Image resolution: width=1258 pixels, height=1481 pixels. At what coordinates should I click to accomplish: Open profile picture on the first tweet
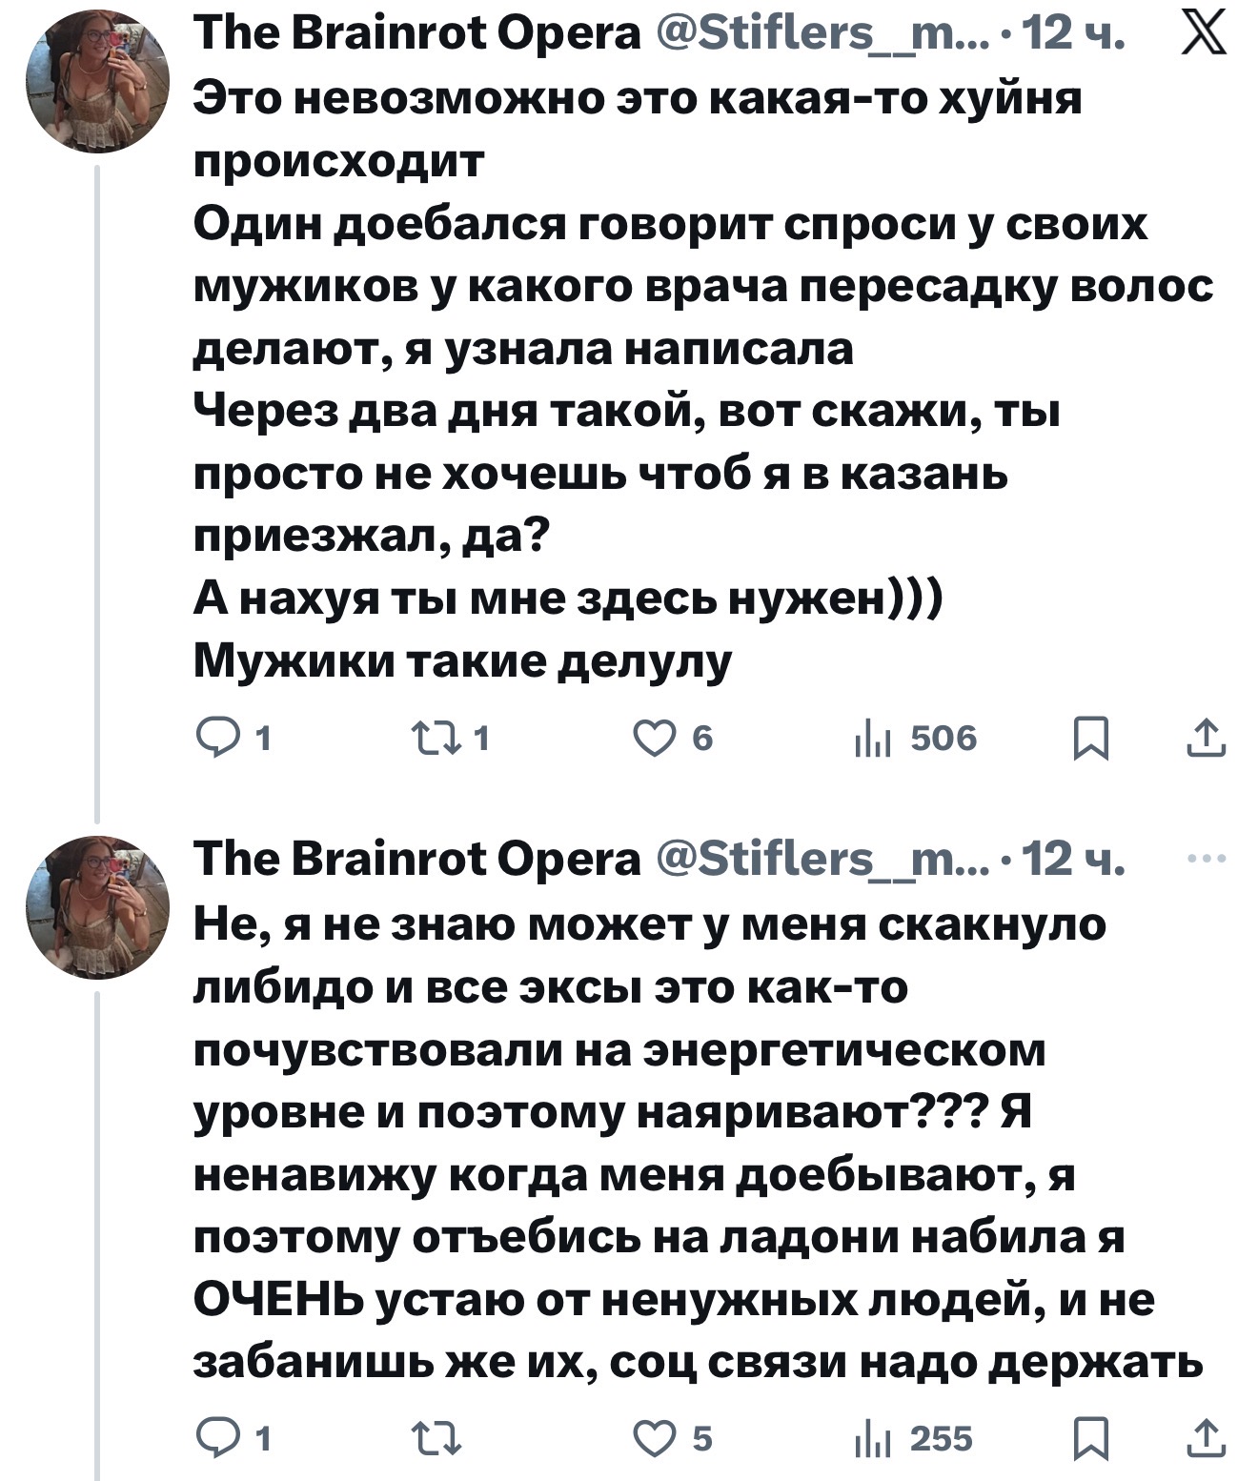tap(97, 80)
